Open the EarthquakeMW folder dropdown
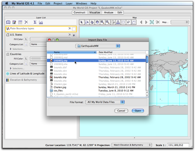The image size is (195, 151). pyautogui.click(x=98, y=46)
